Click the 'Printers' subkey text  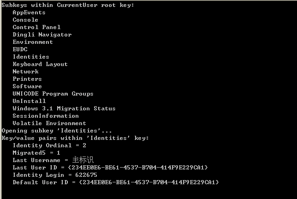tap(27, 79)
